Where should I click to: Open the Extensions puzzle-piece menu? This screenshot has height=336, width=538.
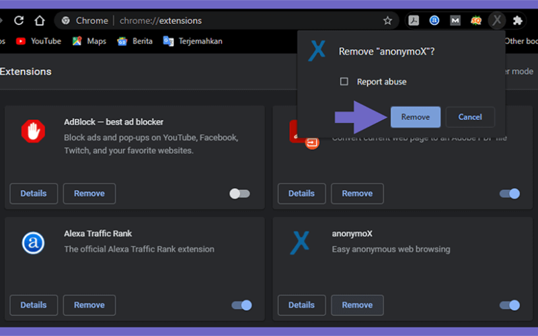click(517, 21)
